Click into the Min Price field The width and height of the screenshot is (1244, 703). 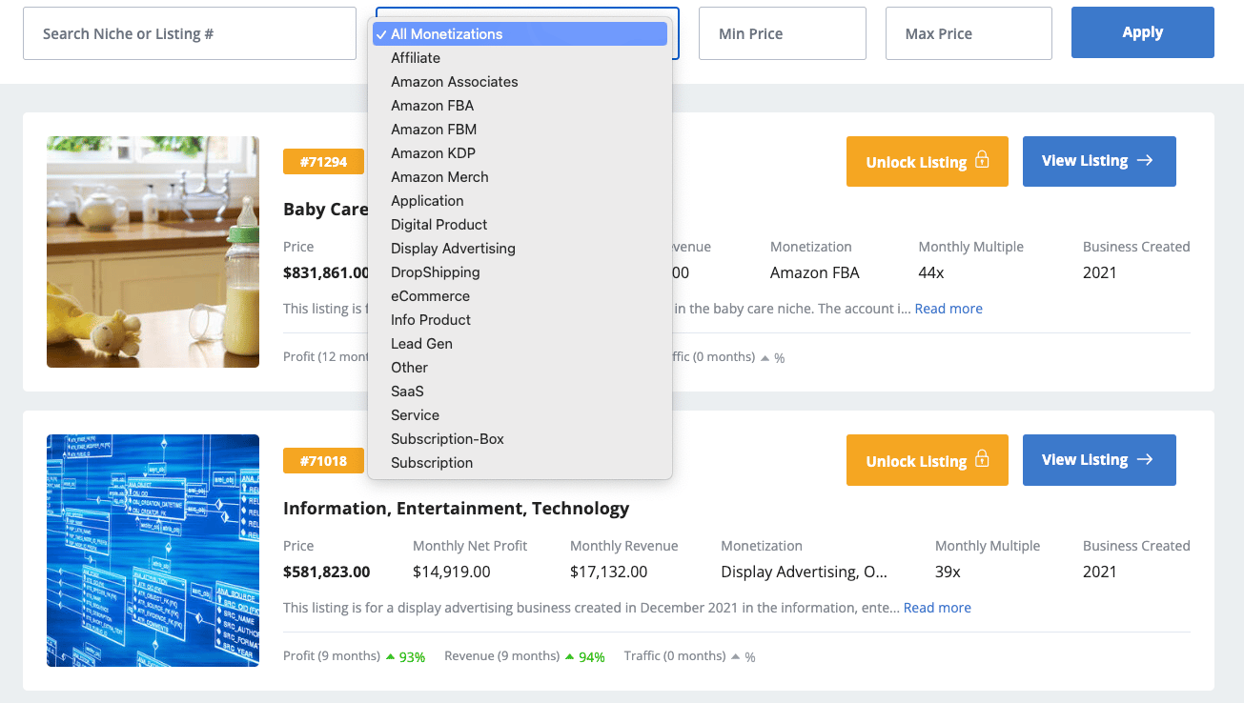pyautogui.click(x=782, y=34)
